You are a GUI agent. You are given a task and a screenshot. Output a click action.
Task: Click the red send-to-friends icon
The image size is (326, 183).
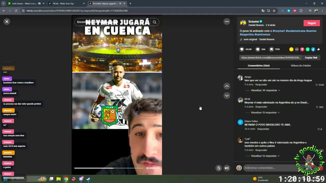302,49
